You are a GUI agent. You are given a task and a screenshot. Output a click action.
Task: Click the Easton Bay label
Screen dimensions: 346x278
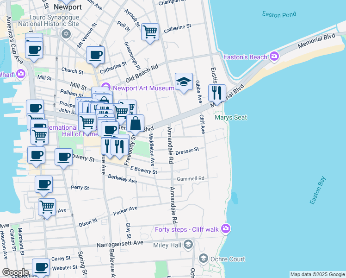tap(317, 190)
